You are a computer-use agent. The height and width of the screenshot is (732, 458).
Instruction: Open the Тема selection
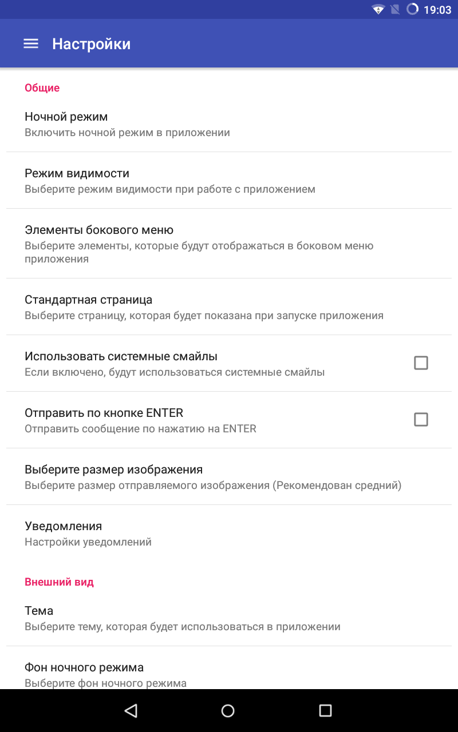coord(229,618)
